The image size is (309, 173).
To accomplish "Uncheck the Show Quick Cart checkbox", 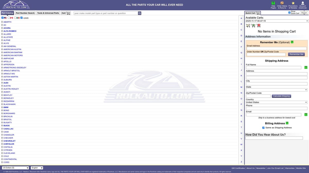I will (289, 12).
